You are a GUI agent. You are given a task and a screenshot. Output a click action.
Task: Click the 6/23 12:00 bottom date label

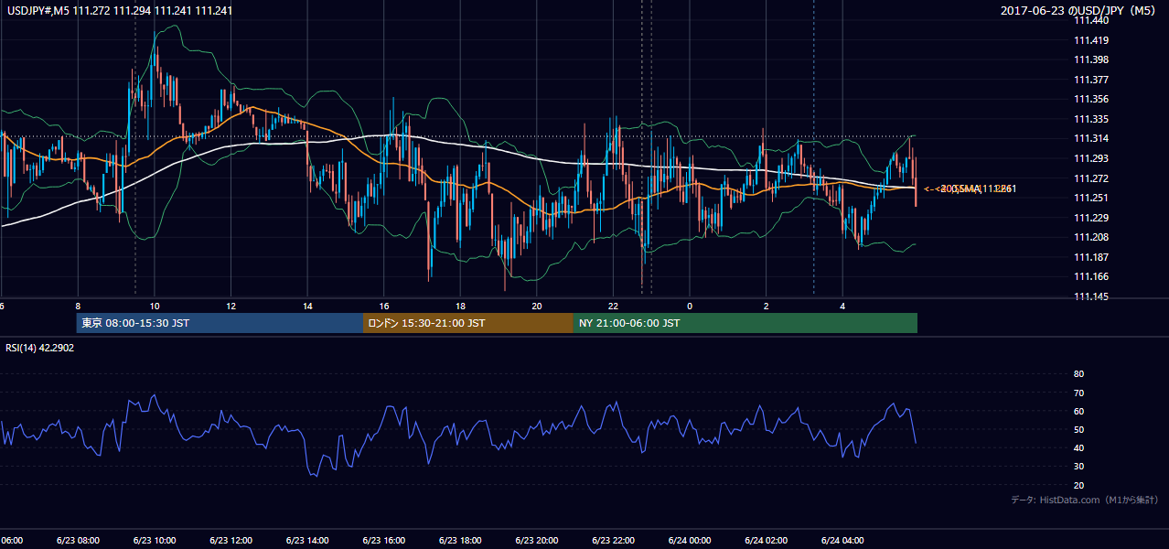click(x=231, y=540)
